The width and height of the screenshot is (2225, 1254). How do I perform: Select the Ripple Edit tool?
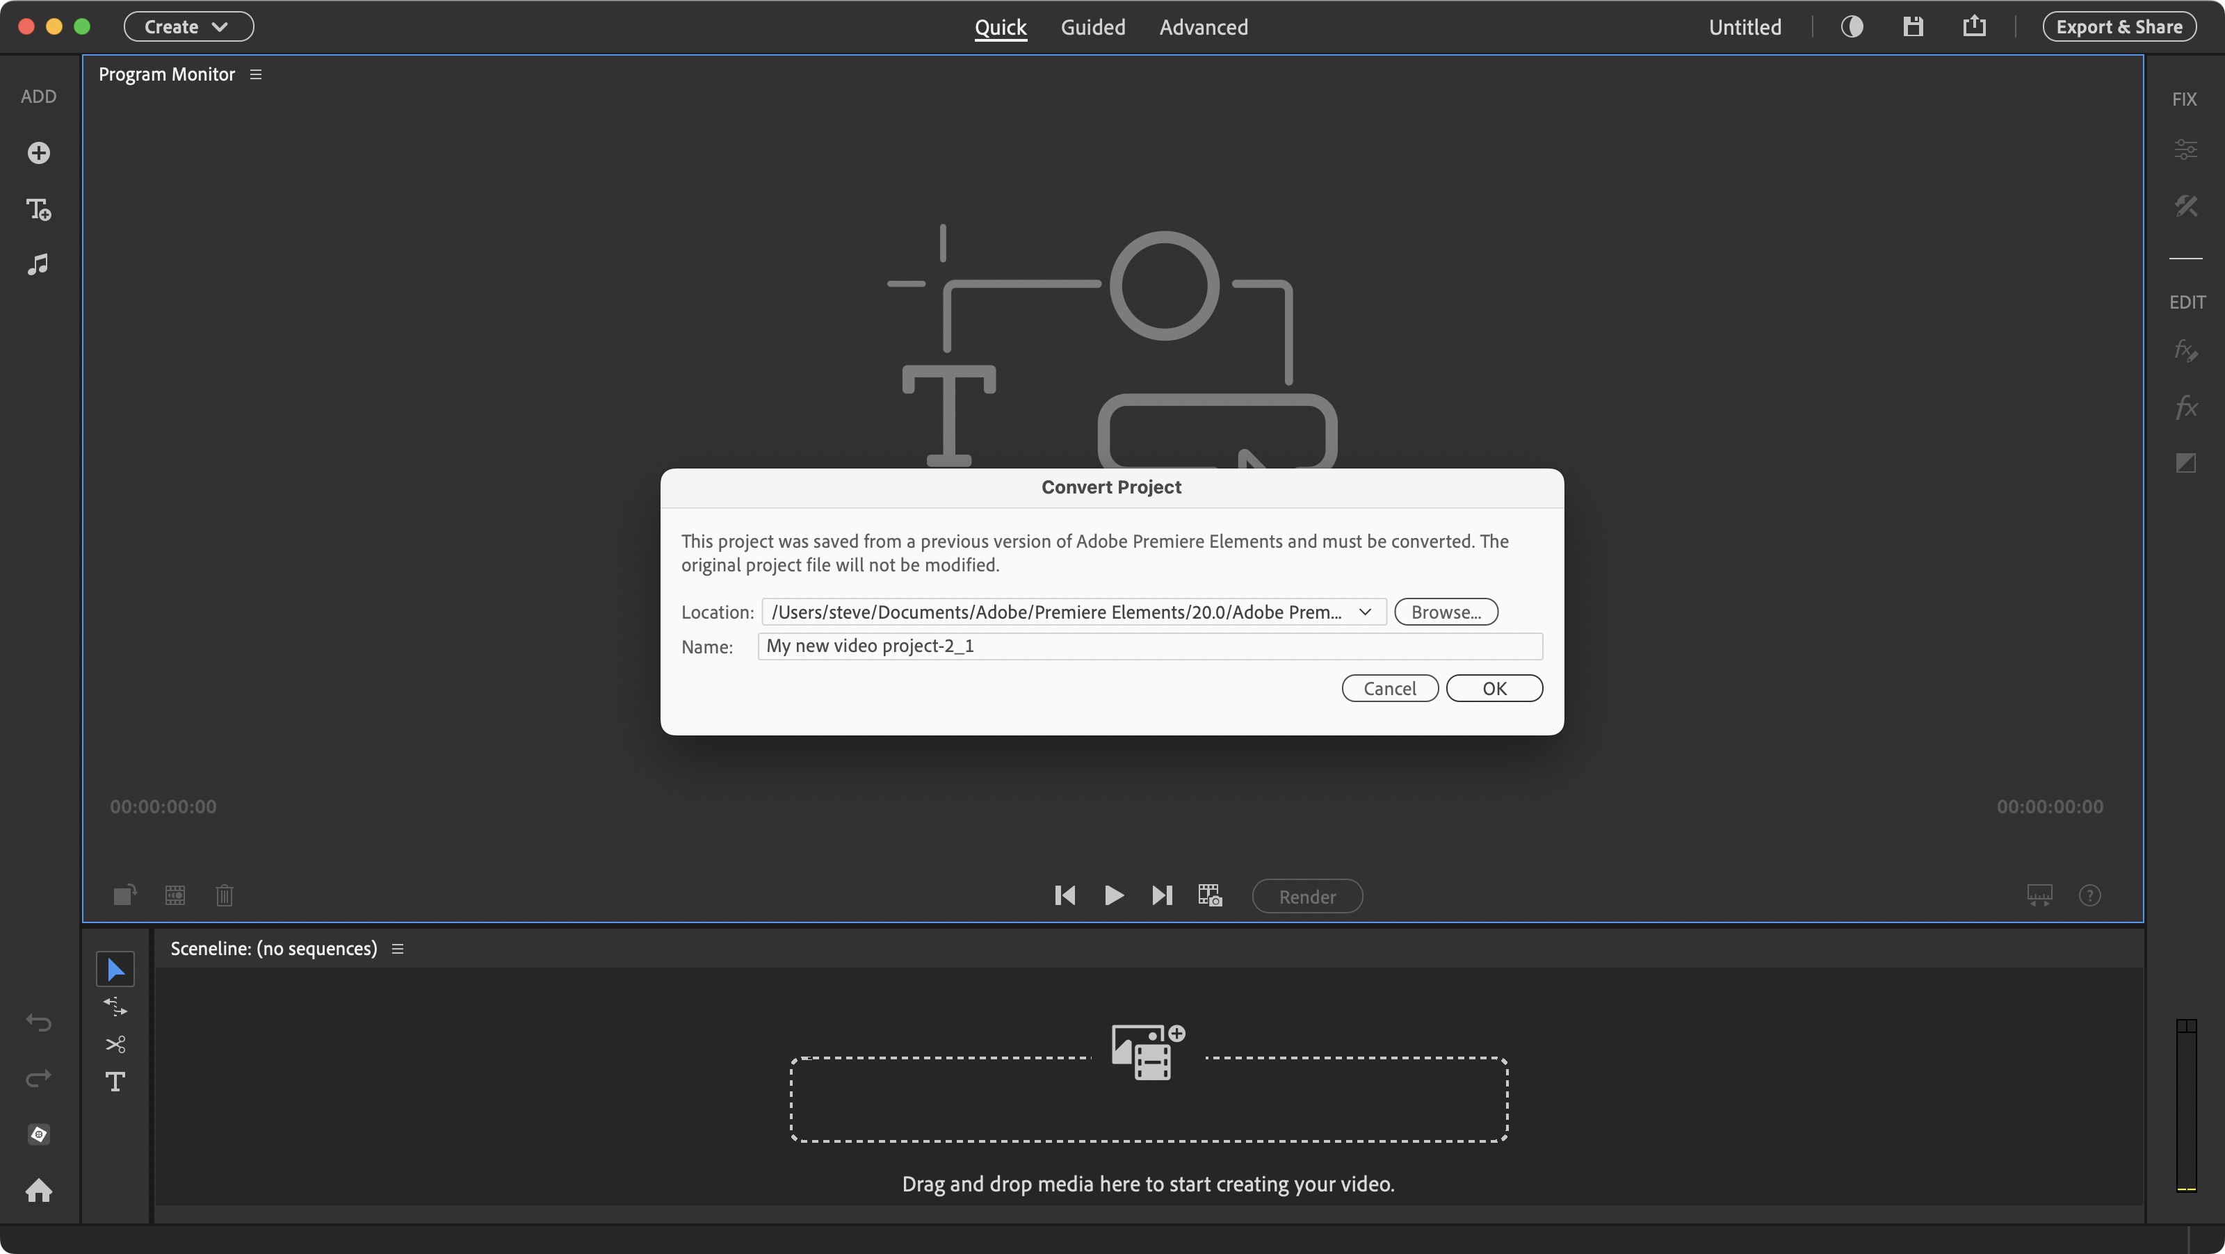(115, 1007)
